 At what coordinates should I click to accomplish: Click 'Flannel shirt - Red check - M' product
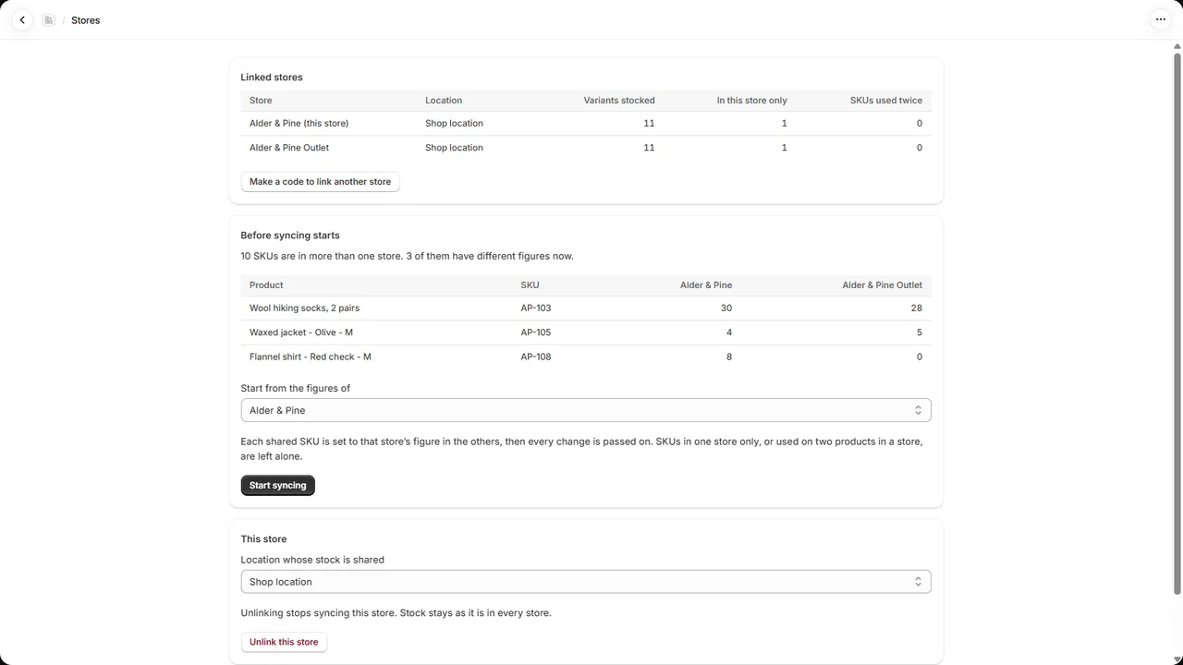[x=311, y=357]
